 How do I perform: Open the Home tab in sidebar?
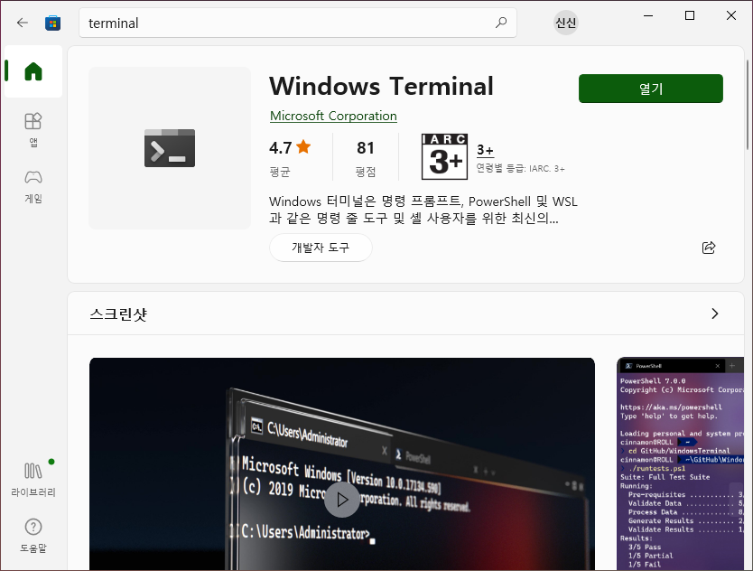point(33,71)
